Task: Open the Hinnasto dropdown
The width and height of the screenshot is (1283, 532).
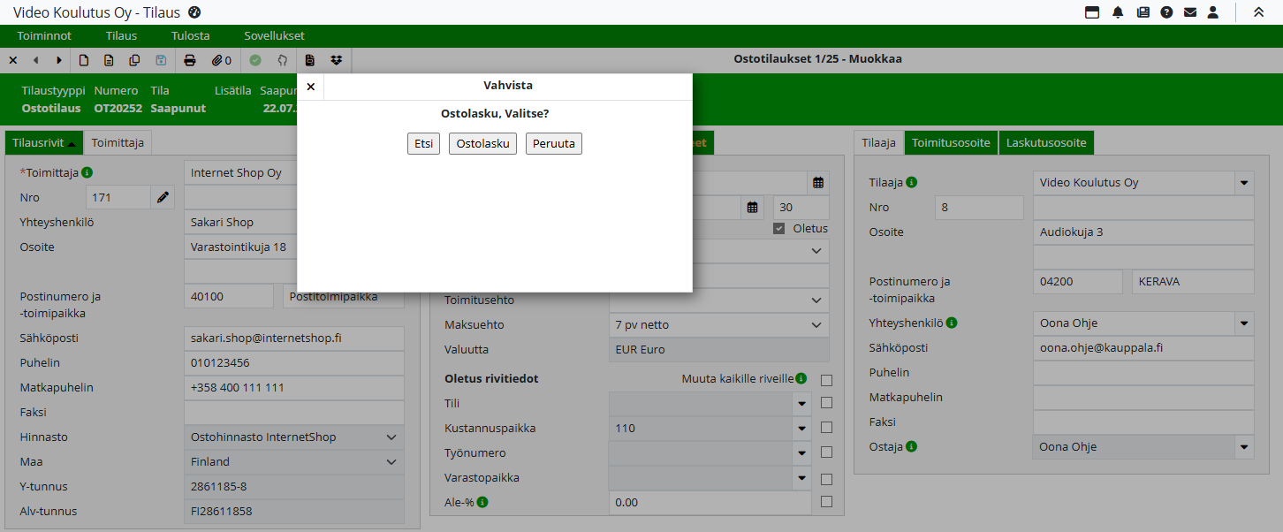Action: point(391,437)
